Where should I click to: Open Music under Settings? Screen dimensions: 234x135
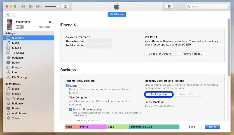click(29, 43)
